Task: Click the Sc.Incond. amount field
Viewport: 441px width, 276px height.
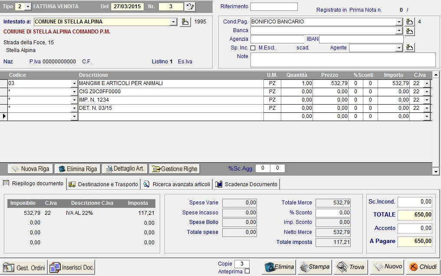Action: tap(415, 201)
